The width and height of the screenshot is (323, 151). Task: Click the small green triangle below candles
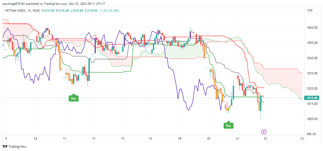click(x=229, y=112)
